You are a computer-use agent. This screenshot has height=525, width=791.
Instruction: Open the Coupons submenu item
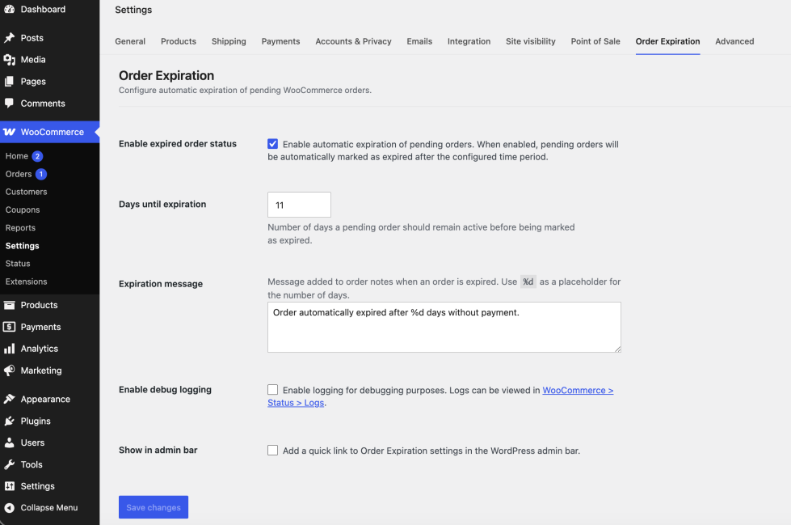(x=23, y=210)
